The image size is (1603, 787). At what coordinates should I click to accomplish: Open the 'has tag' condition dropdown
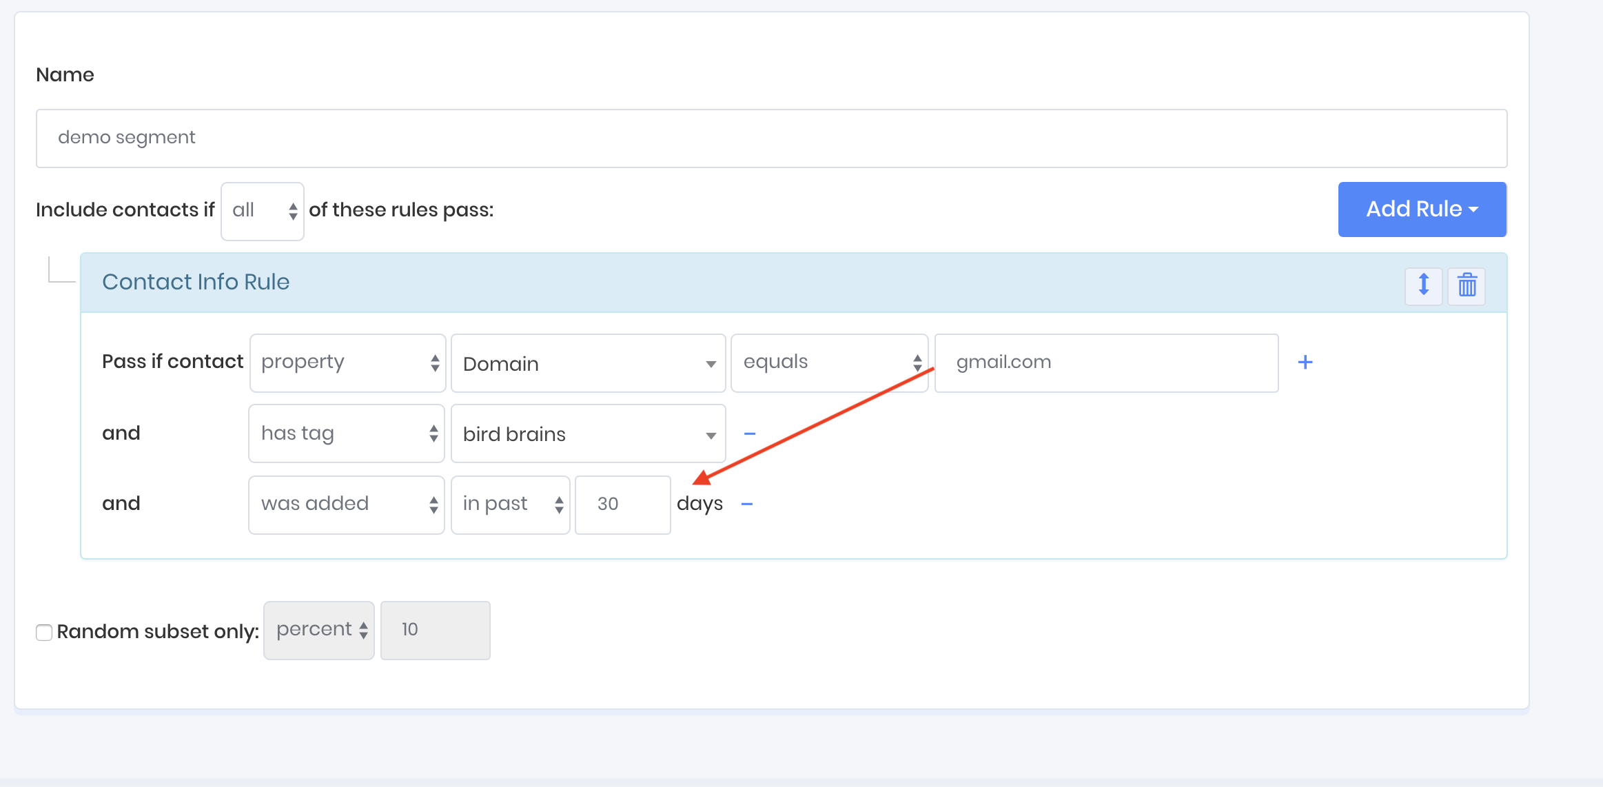point(347,433)
